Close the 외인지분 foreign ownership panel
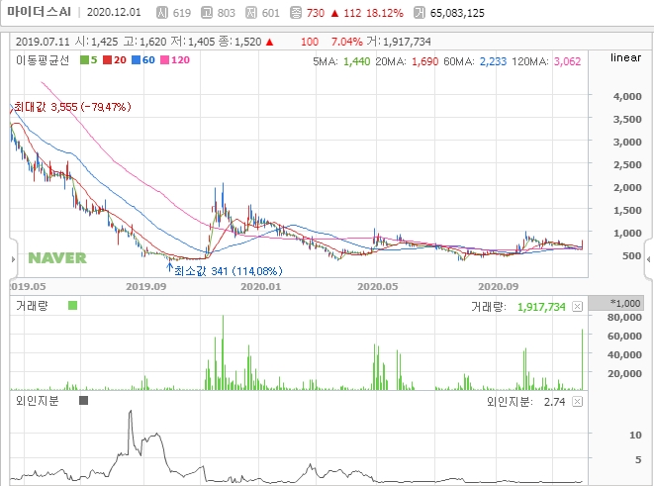 pos(577,401)
